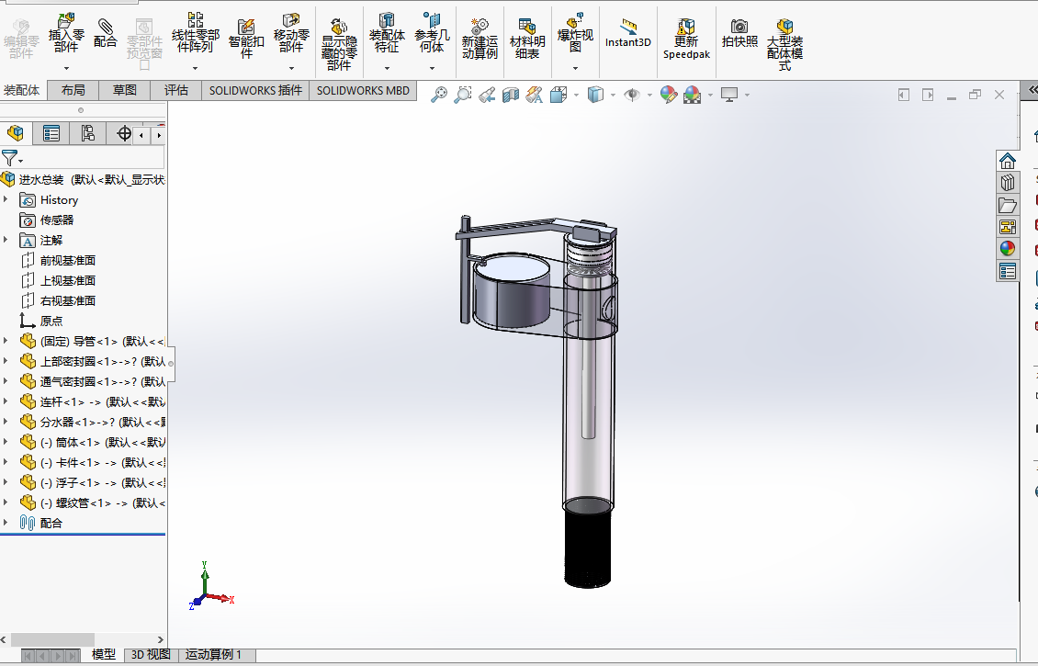The width and height of the screenshot is (1038, 666).
Task: Toggle Instant3D tool
Action: 627,34
